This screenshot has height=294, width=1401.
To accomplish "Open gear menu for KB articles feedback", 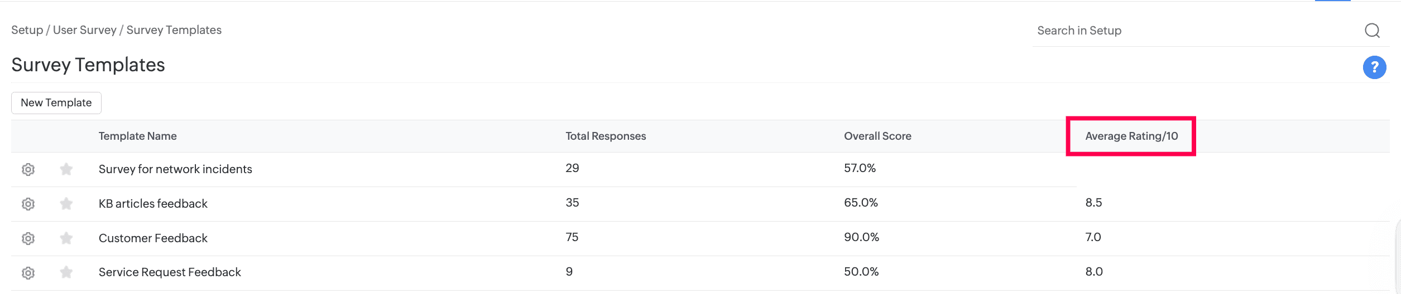I will 28,204.
